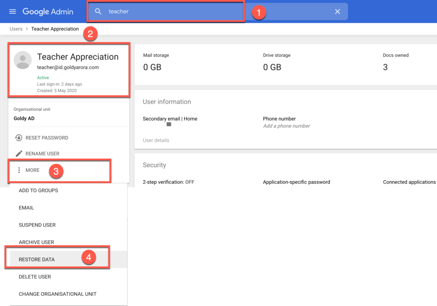Click 2-step verification: OFF

coord(168,182)
